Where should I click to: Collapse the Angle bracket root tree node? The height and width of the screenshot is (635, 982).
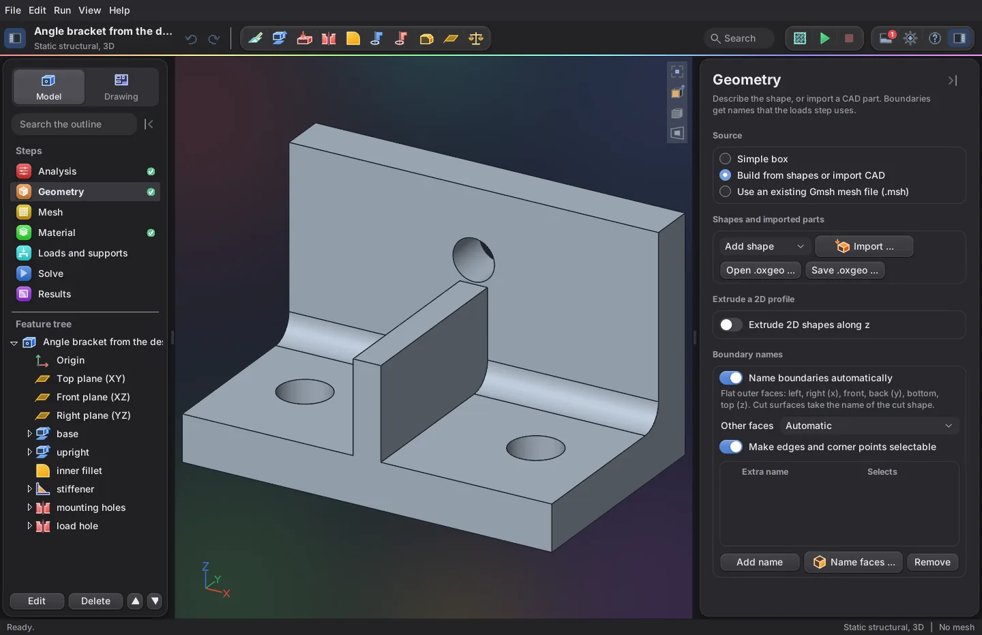click(14, 342)
